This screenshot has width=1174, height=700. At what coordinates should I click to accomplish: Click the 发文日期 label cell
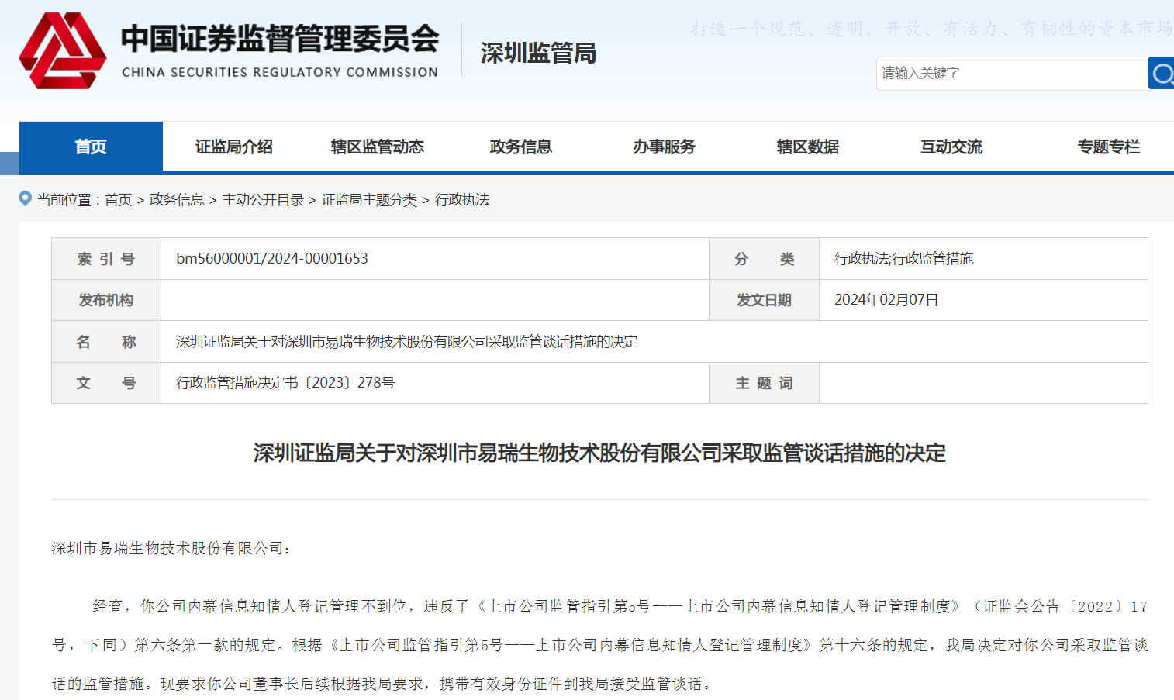(764, 300)
